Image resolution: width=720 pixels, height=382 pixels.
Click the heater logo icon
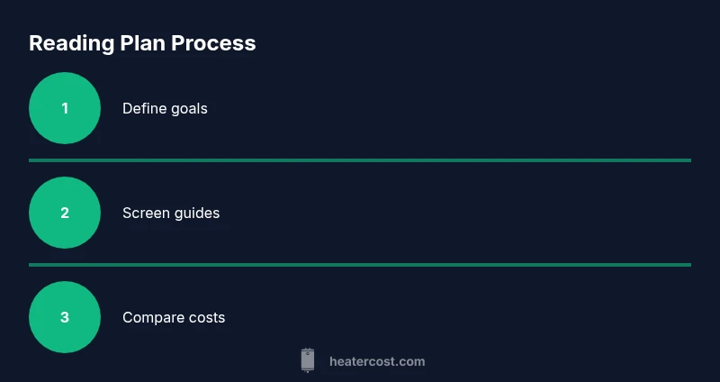308,361
